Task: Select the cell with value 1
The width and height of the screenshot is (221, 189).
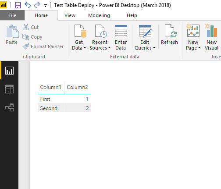Action: click(78, 99)
